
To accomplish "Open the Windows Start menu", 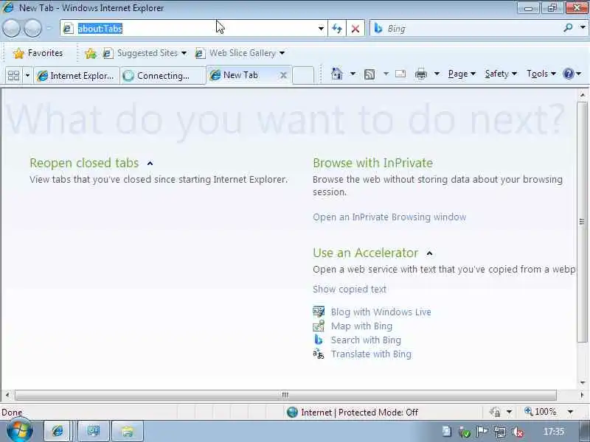I will pyautogui.click(x=19, y=430).
